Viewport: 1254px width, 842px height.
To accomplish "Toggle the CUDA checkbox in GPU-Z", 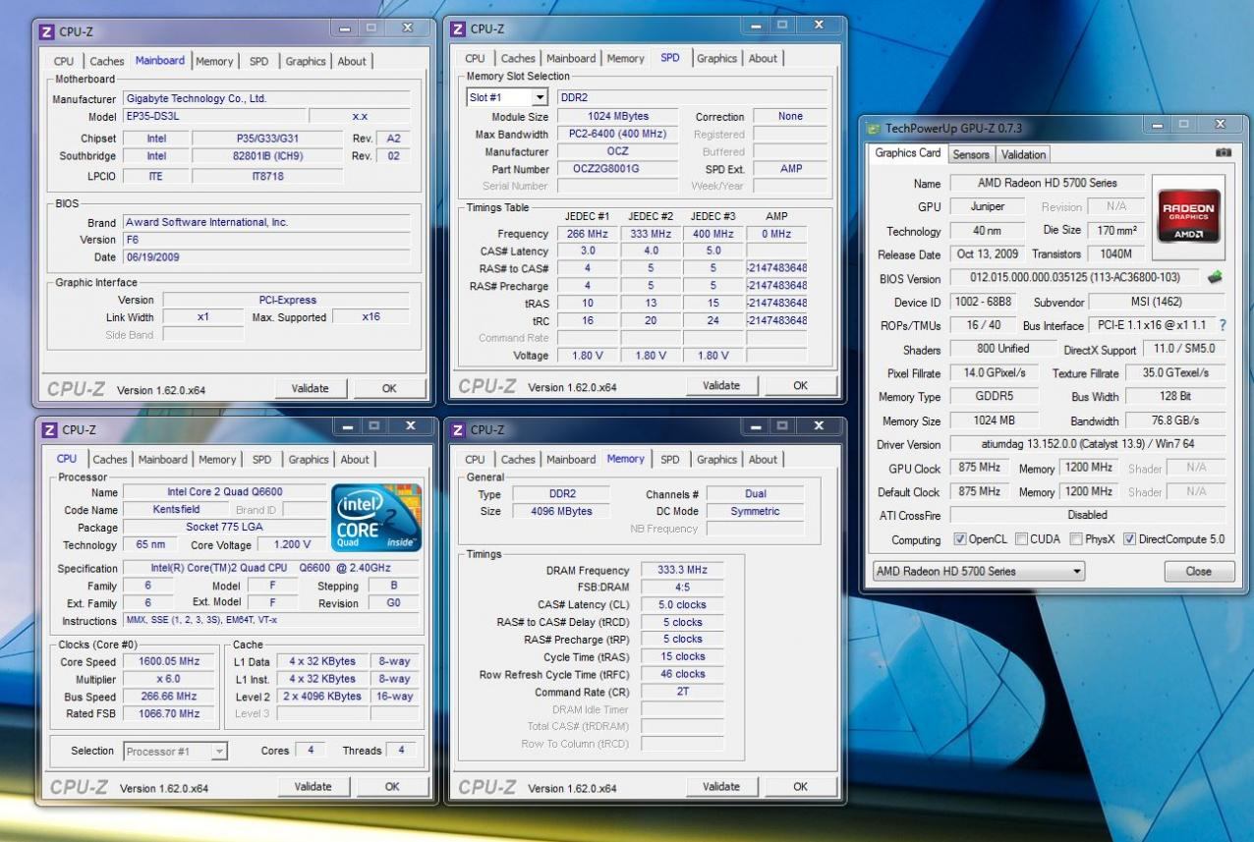I will coord(1021,539).
